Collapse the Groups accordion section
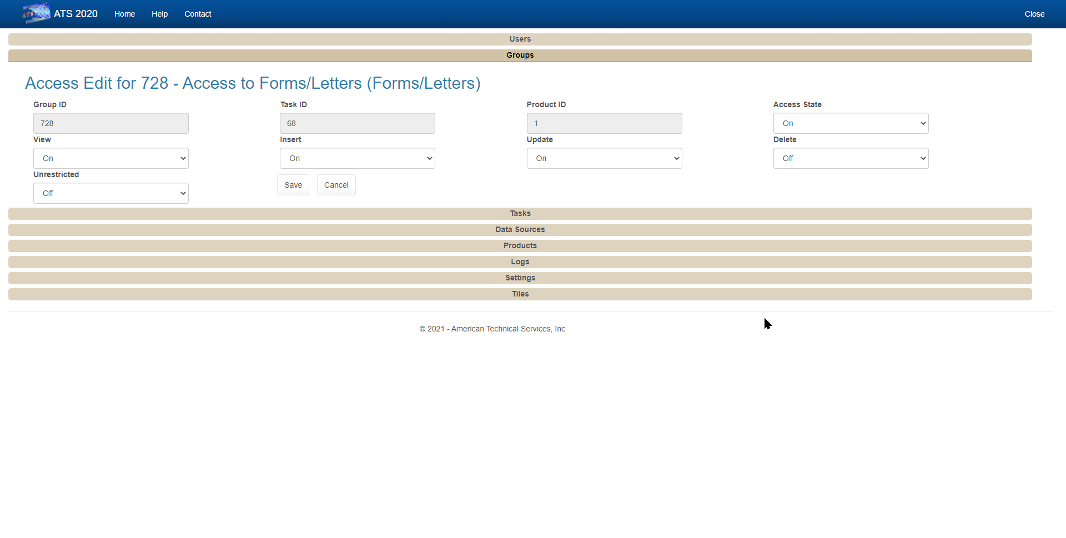Screen dimensions: 1066x538 tap(520, 56)
